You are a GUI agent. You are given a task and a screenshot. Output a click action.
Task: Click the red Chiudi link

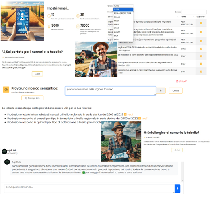point(181,81)
